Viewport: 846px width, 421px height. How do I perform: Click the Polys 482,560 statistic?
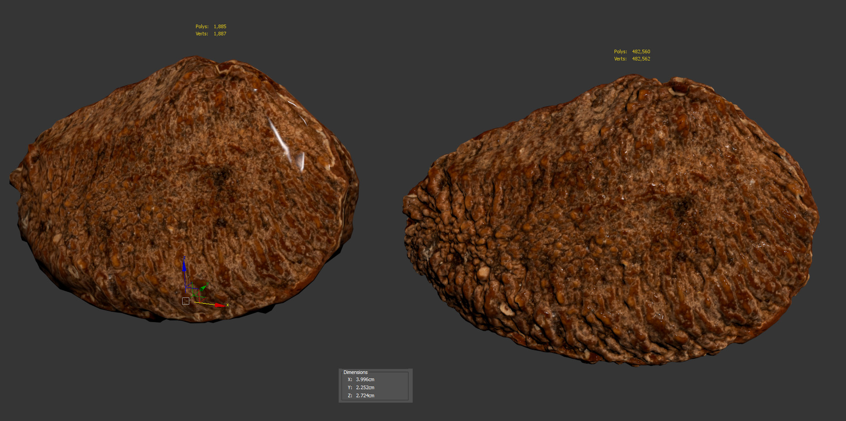click(x=632, y=52)
